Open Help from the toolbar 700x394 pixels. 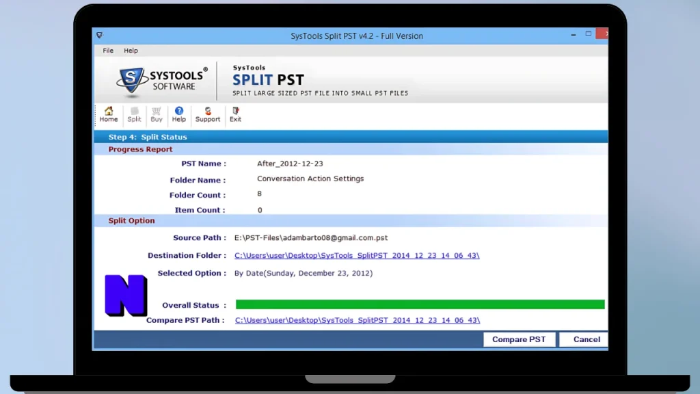point(178,114)
